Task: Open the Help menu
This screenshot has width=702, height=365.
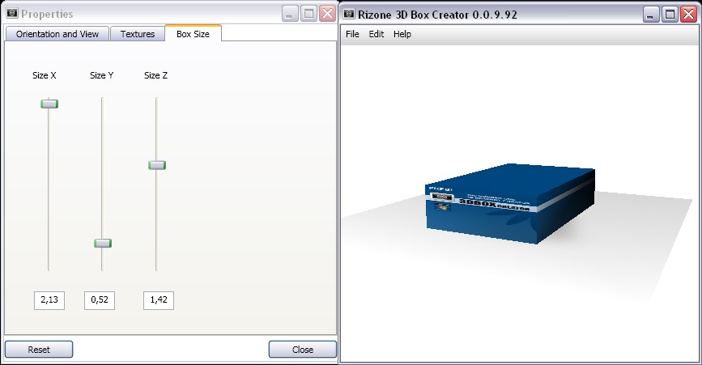Action: tap(402, 34)
